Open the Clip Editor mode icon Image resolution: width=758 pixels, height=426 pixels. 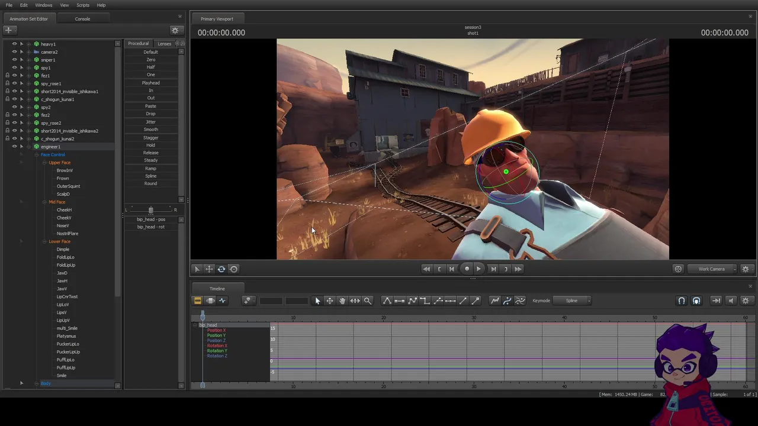(198, 301)
